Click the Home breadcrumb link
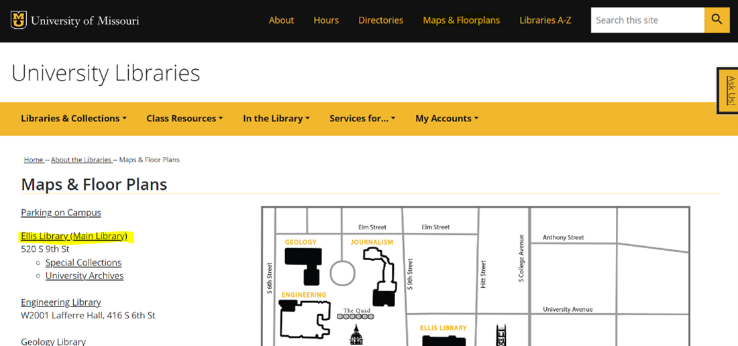 tap(34, 160)
